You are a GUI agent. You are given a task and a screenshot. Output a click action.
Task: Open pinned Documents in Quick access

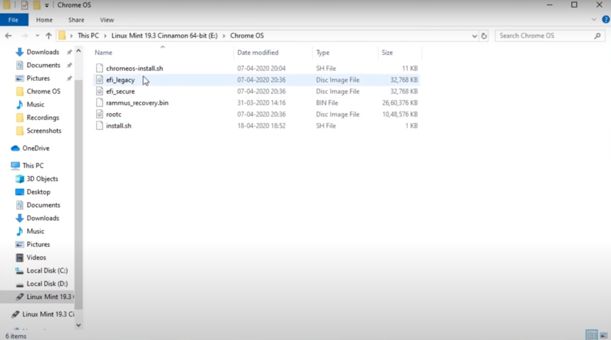click(x=43, y=65)
